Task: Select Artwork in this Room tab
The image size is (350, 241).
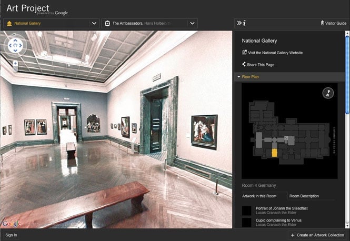Action: [x=259, y=196]
